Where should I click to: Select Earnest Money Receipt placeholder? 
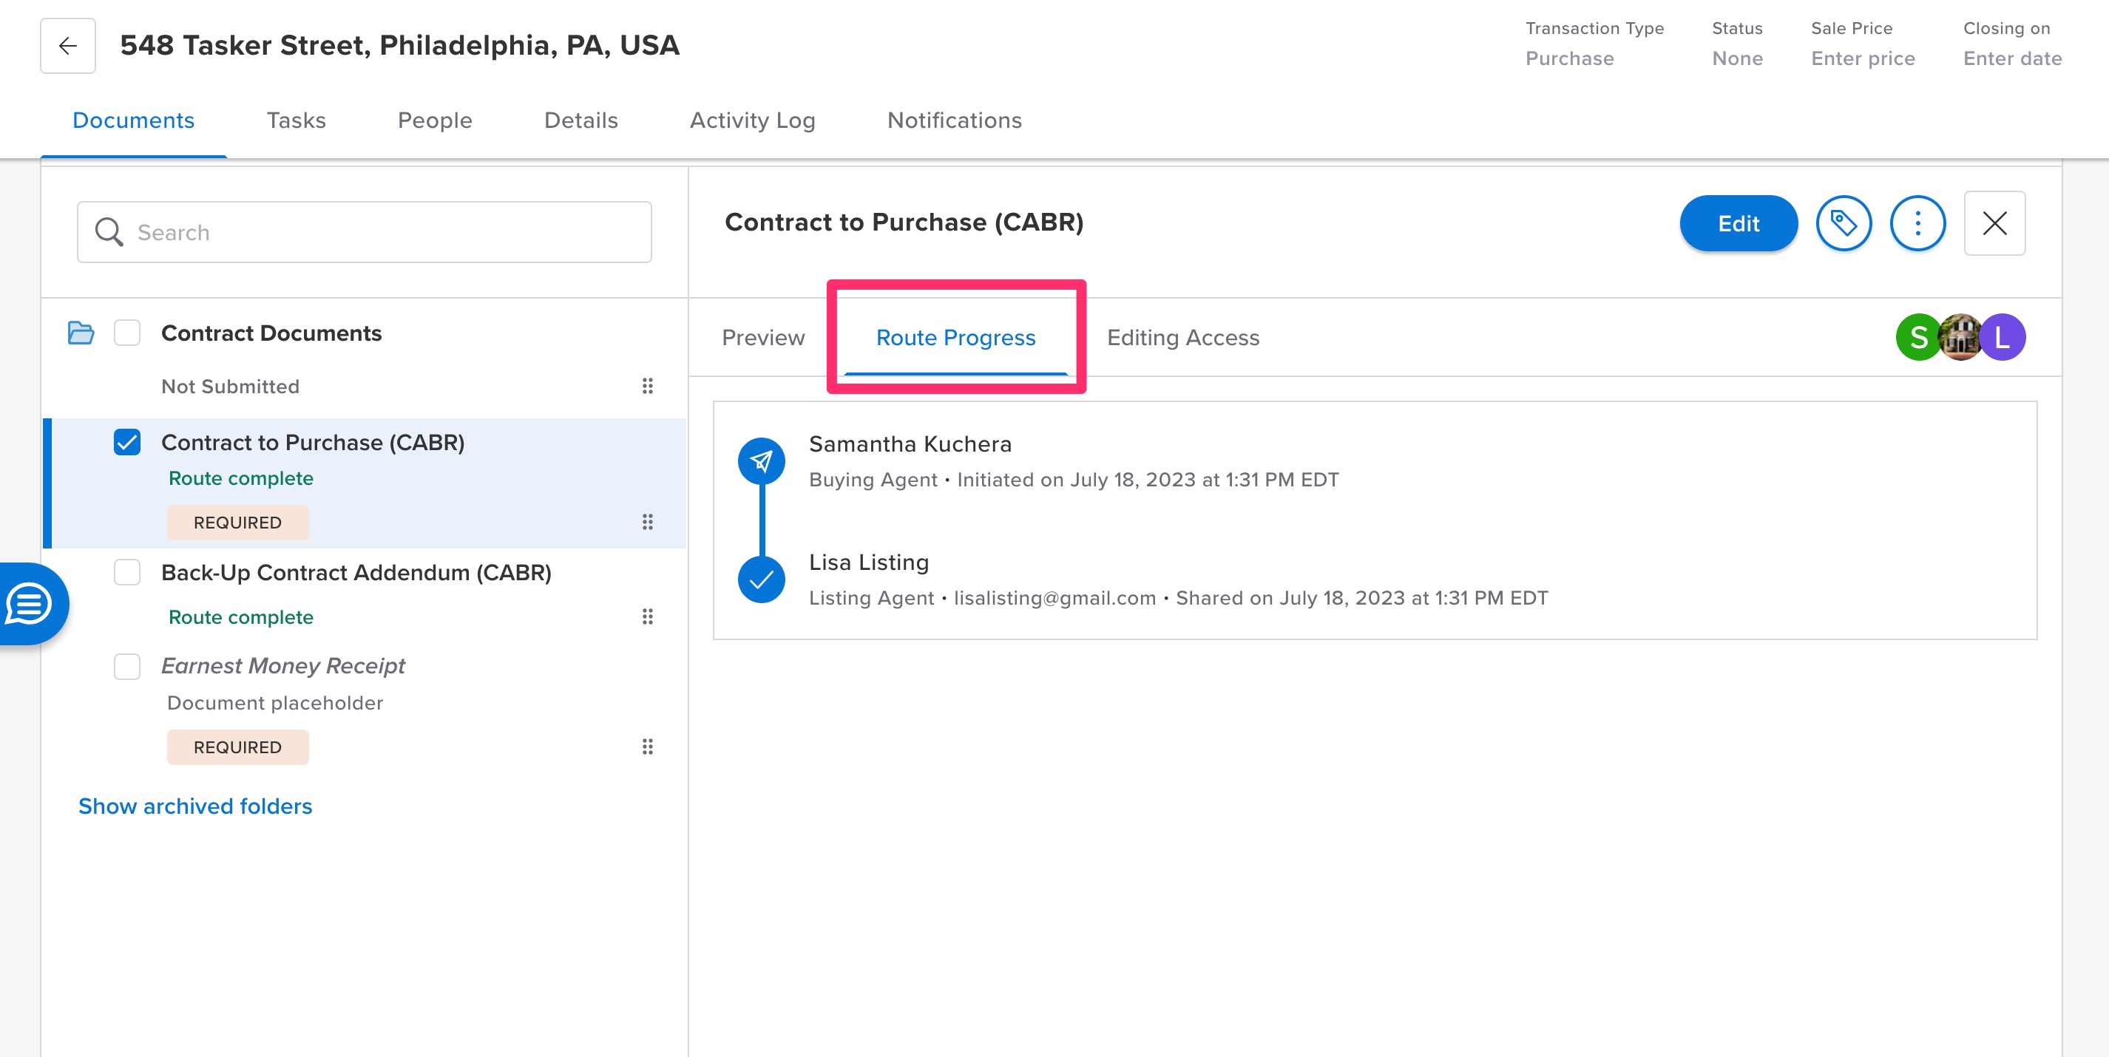(x=282, y=666)
